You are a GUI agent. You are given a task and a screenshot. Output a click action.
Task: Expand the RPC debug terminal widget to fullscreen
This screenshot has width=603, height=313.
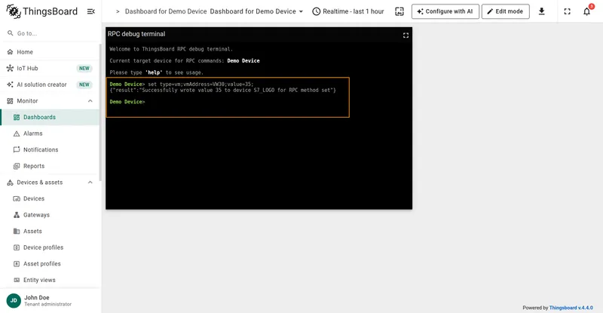[x=406, y=35]
